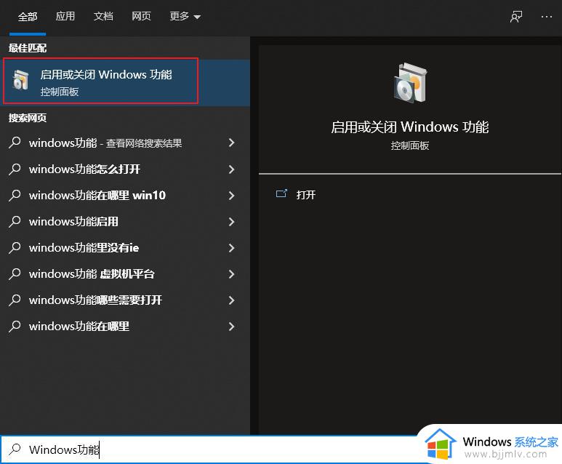Expand arrow for last windows功能在哪里 row
Viewport: 562px width, 464px height.
click(231, 326)
